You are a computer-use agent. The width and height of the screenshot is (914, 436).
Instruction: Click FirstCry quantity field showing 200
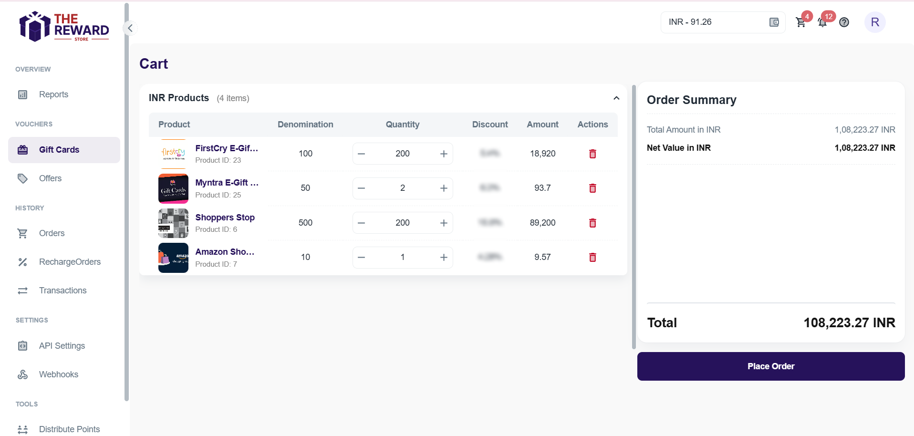click(403, 154)
